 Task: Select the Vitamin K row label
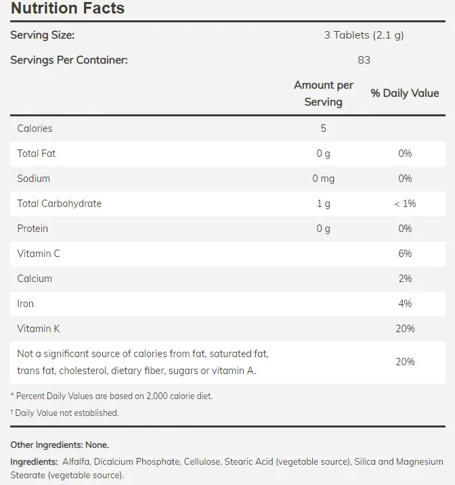point(39,329)
